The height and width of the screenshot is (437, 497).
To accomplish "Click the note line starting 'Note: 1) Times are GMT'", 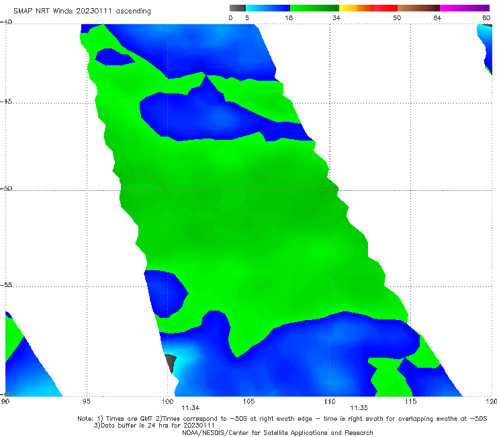I will click(282, 419).
